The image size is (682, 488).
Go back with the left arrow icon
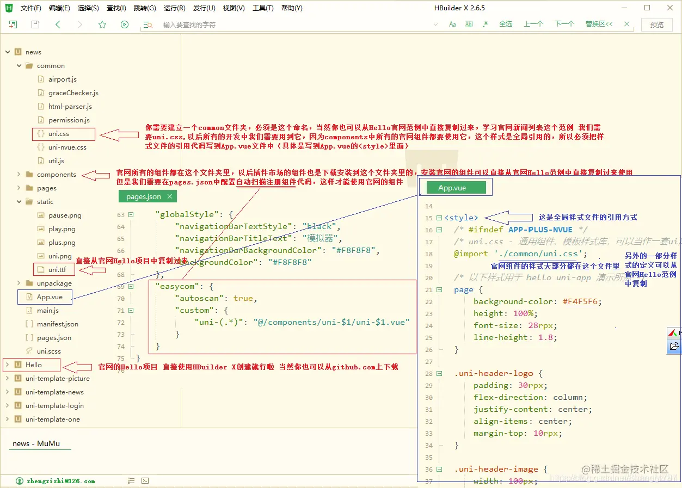point(58,24)
